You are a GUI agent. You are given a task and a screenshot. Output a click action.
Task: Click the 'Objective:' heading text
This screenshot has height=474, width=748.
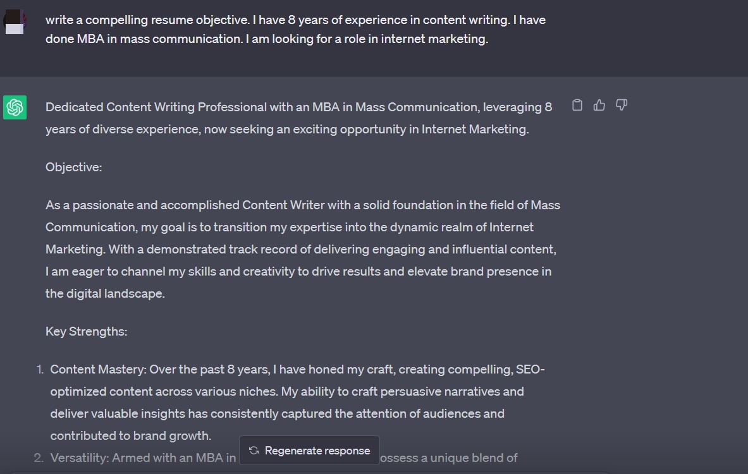click(x=73, y=167)
